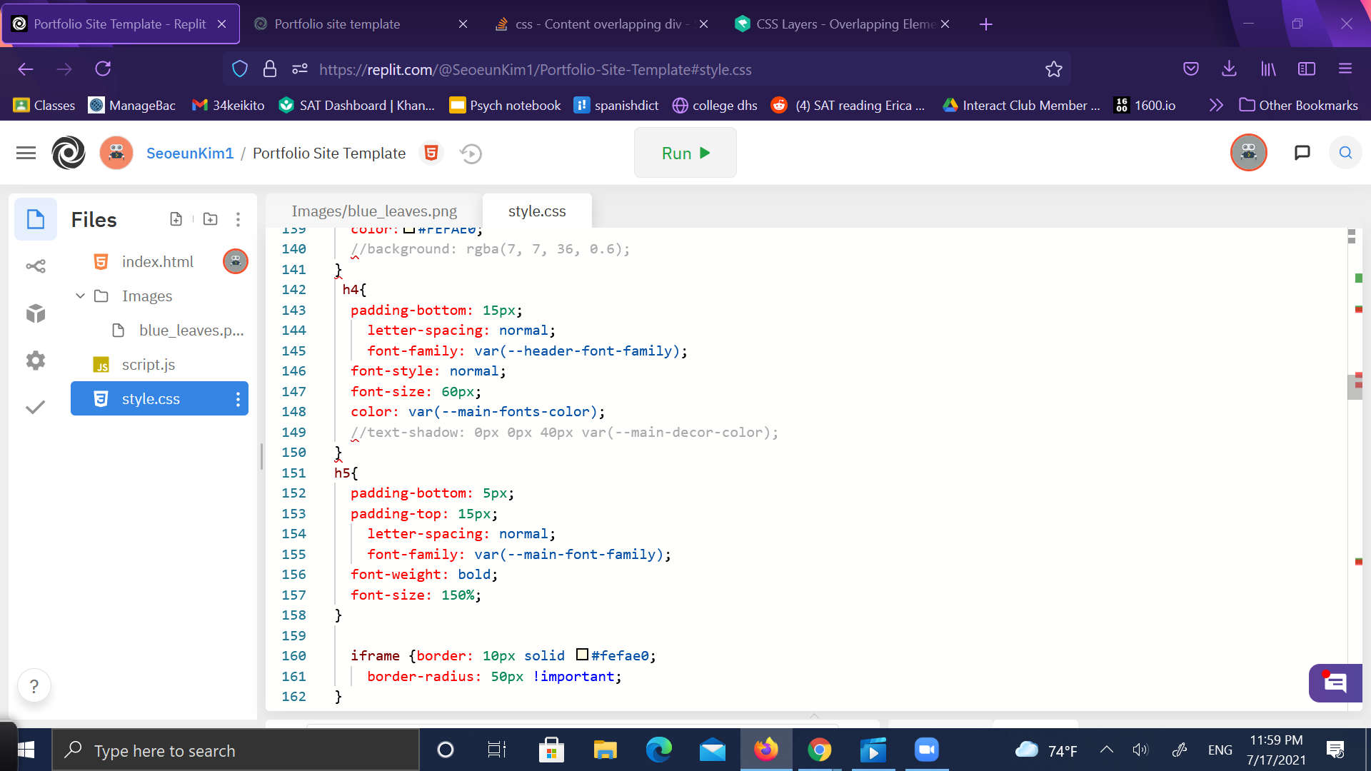1371x771 pixels.
Task: Toggle the checkmark unit tests icon
Action: pyautogui.click(x=36, y=407)
